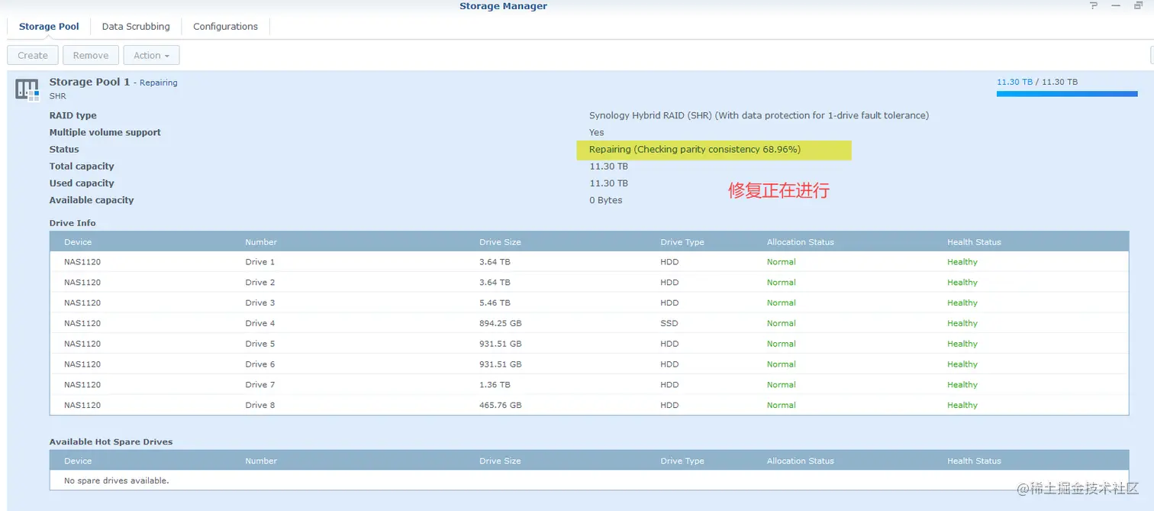Click Drive Info Device column header
The image size is (1154, 511).
(x=78, y=242)
